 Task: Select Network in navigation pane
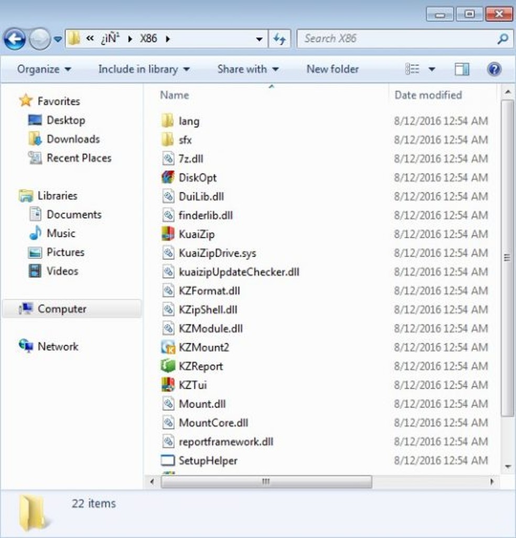58,347
